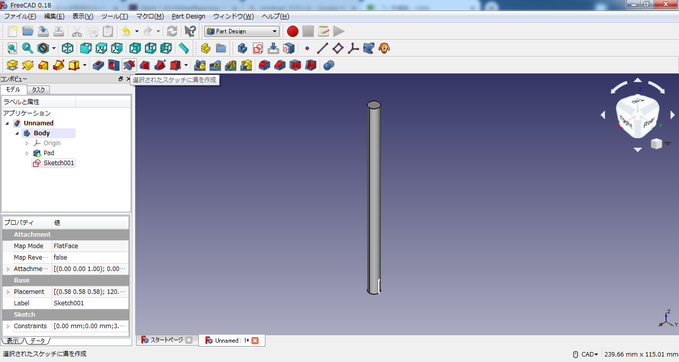Set axonometric isometric view cube
This screenshot has height=362, width=679.
tap(68, 48)
